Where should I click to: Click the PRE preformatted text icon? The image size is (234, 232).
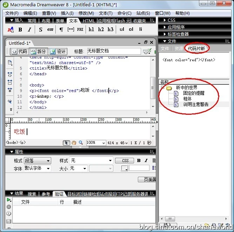point(80,30)
